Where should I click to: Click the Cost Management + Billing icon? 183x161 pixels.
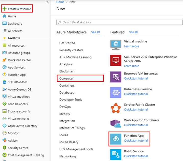4,155
